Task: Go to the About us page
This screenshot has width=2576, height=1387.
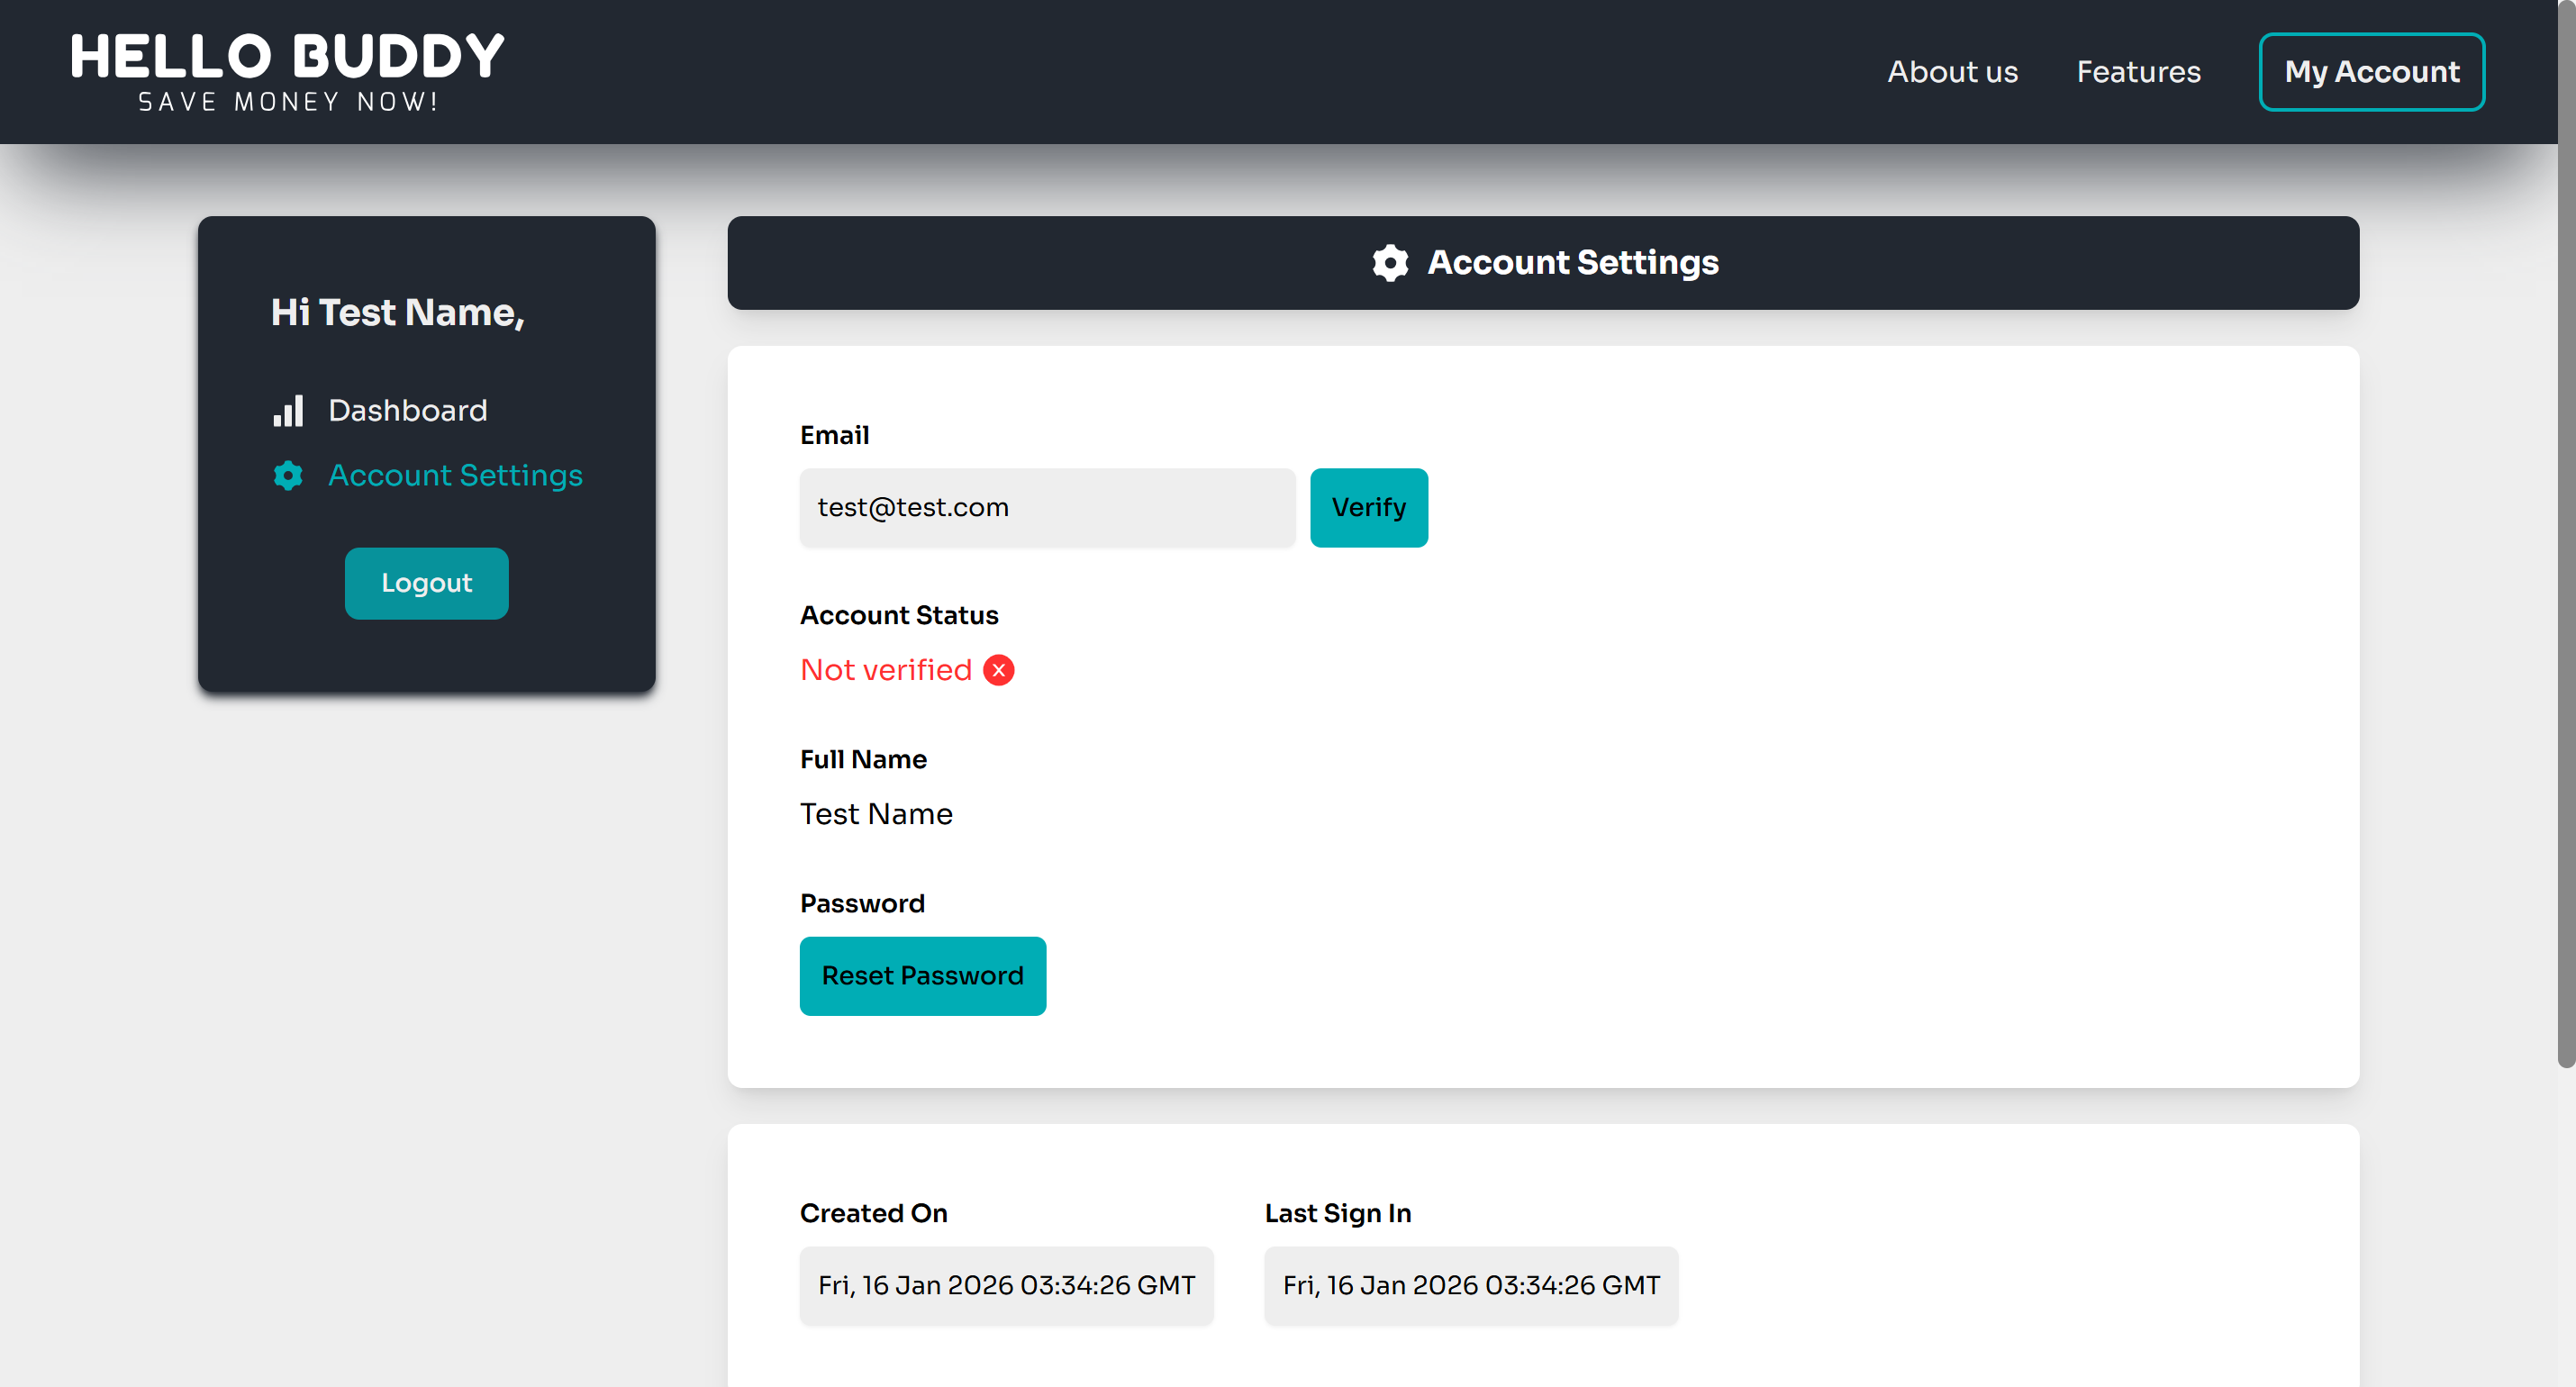Action: tap(1952, 72)
